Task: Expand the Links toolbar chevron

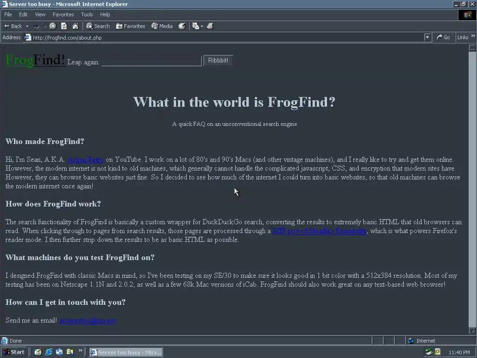Action: pos(473,36)
